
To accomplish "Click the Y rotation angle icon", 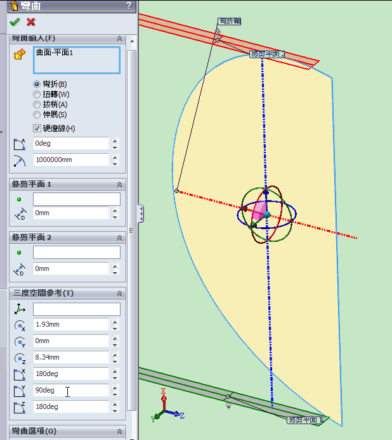I will (x=20, y=391).
